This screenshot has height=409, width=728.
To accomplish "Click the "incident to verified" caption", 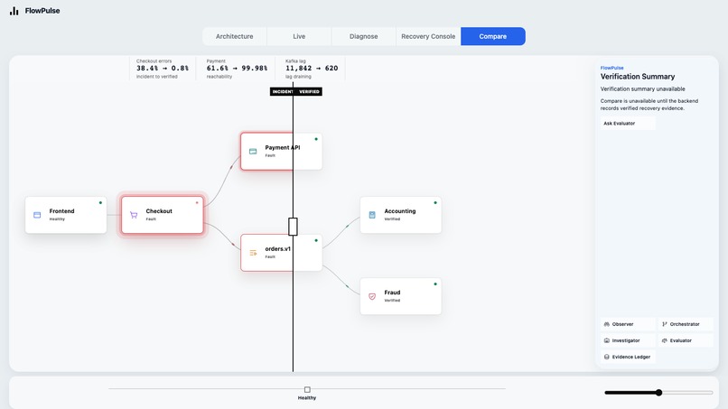I will tap(157, 77).
